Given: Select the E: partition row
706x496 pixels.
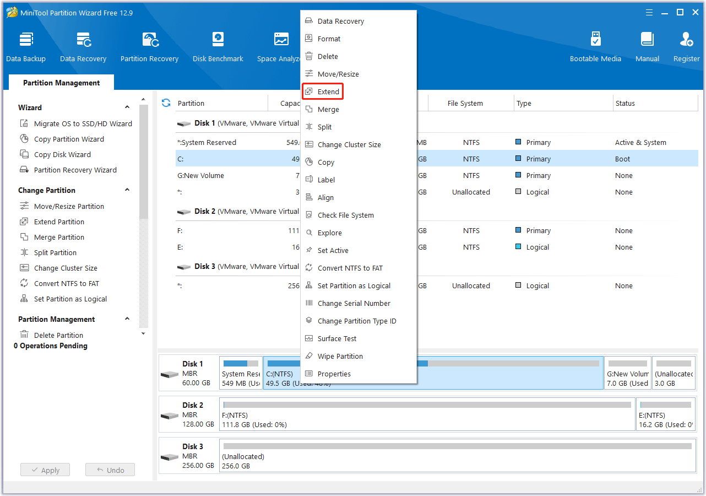Looking at the screenshot, I should [436, 247].
